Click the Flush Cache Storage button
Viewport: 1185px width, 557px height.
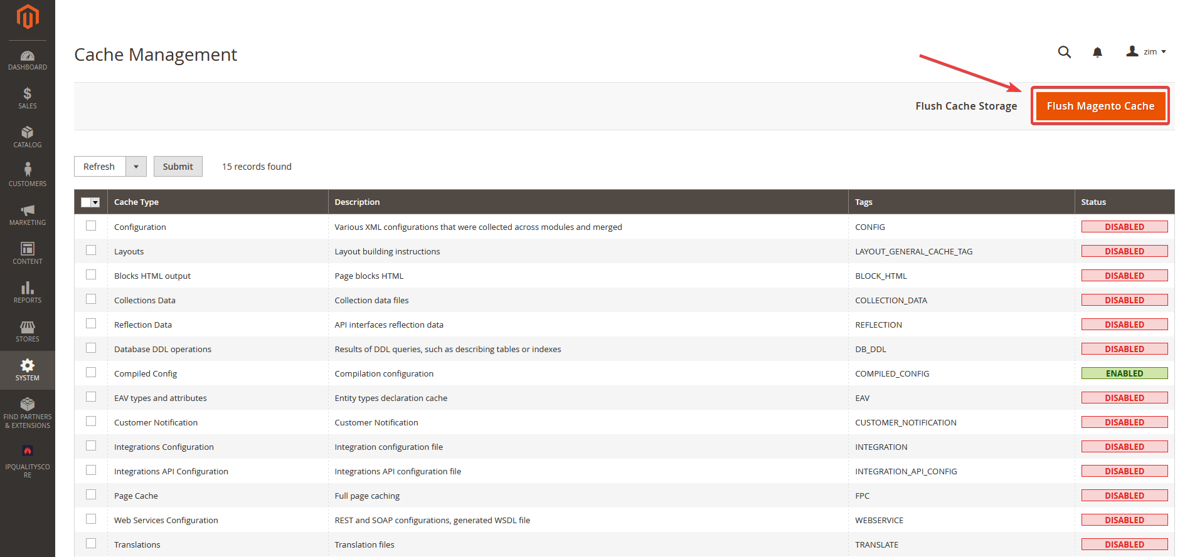(966, 106)
